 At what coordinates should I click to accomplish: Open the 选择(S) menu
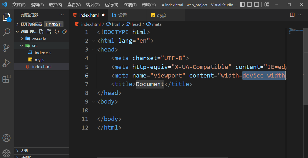55,5
